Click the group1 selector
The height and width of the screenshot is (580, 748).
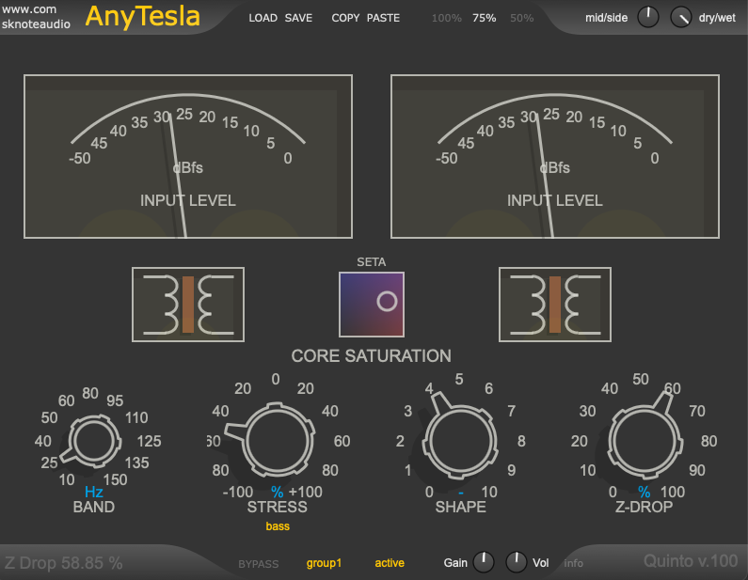[324, 563]
